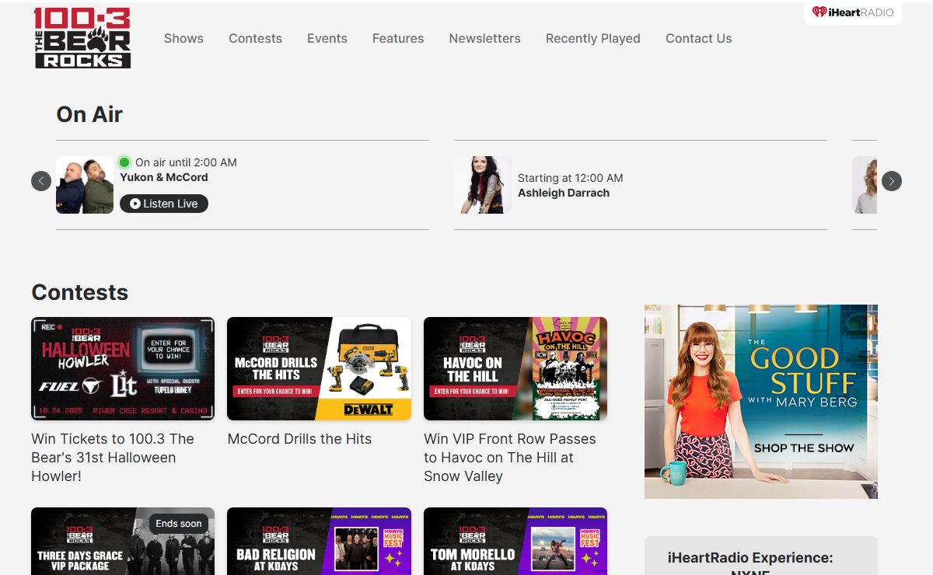This screenshot has width=933, height=575.
Task: Open Ashleigh Darrach show link
Action: (564, 193)
